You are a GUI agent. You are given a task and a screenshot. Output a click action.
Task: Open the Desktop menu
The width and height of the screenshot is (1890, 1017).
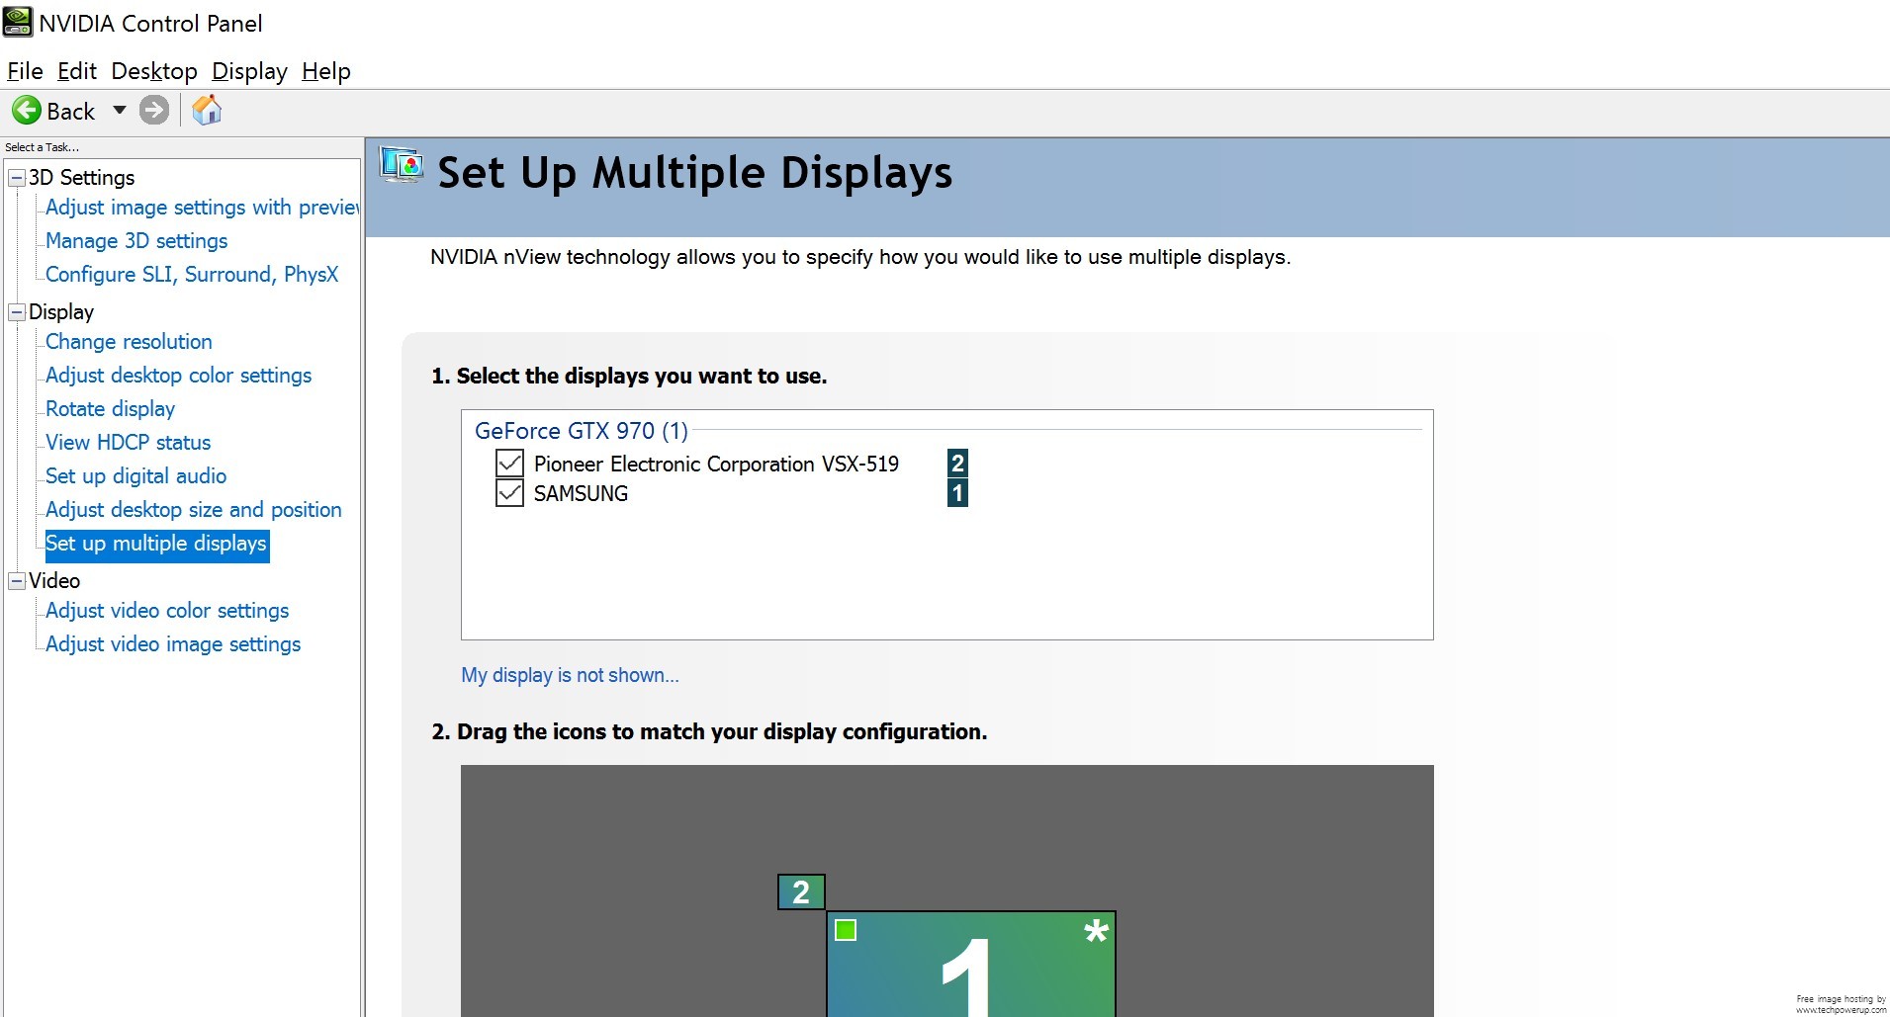[154, 71]
